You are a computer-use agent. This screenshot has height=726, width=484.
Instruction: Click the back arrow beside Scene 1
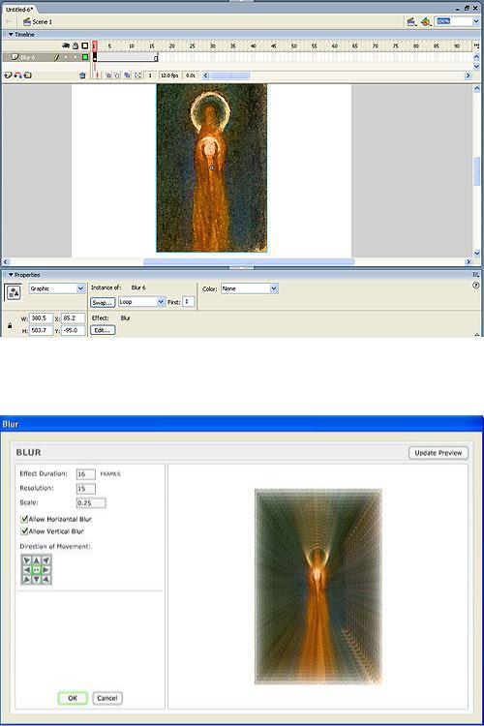tap(9, 21)
